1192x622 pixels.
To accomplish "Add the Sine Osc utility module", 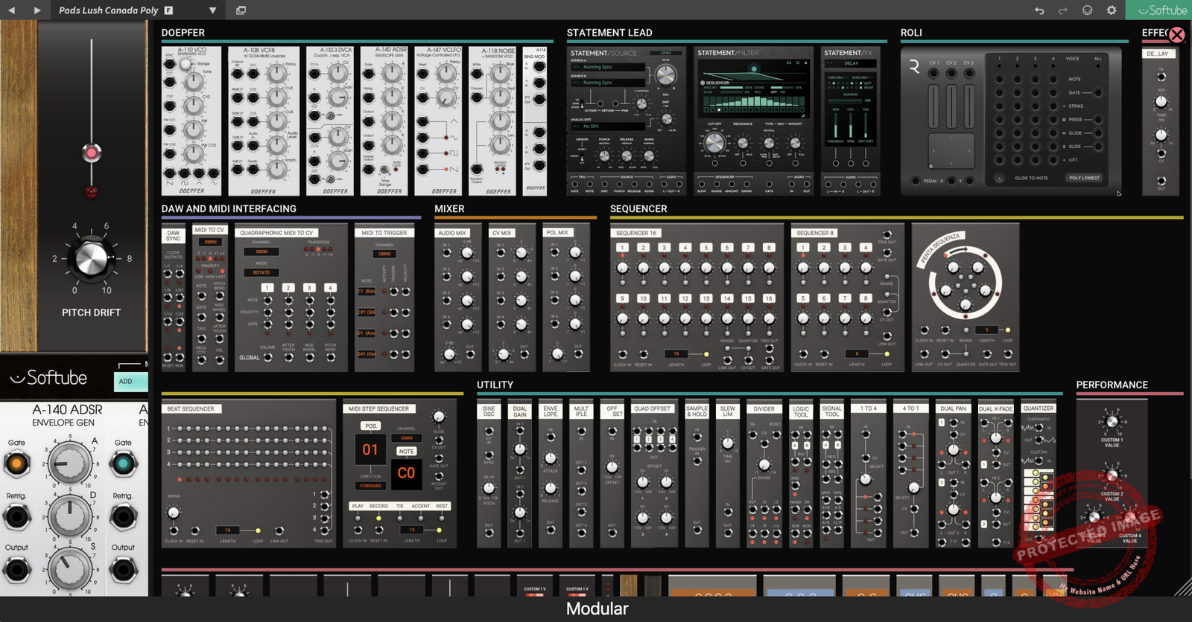I will coord(489,474).
